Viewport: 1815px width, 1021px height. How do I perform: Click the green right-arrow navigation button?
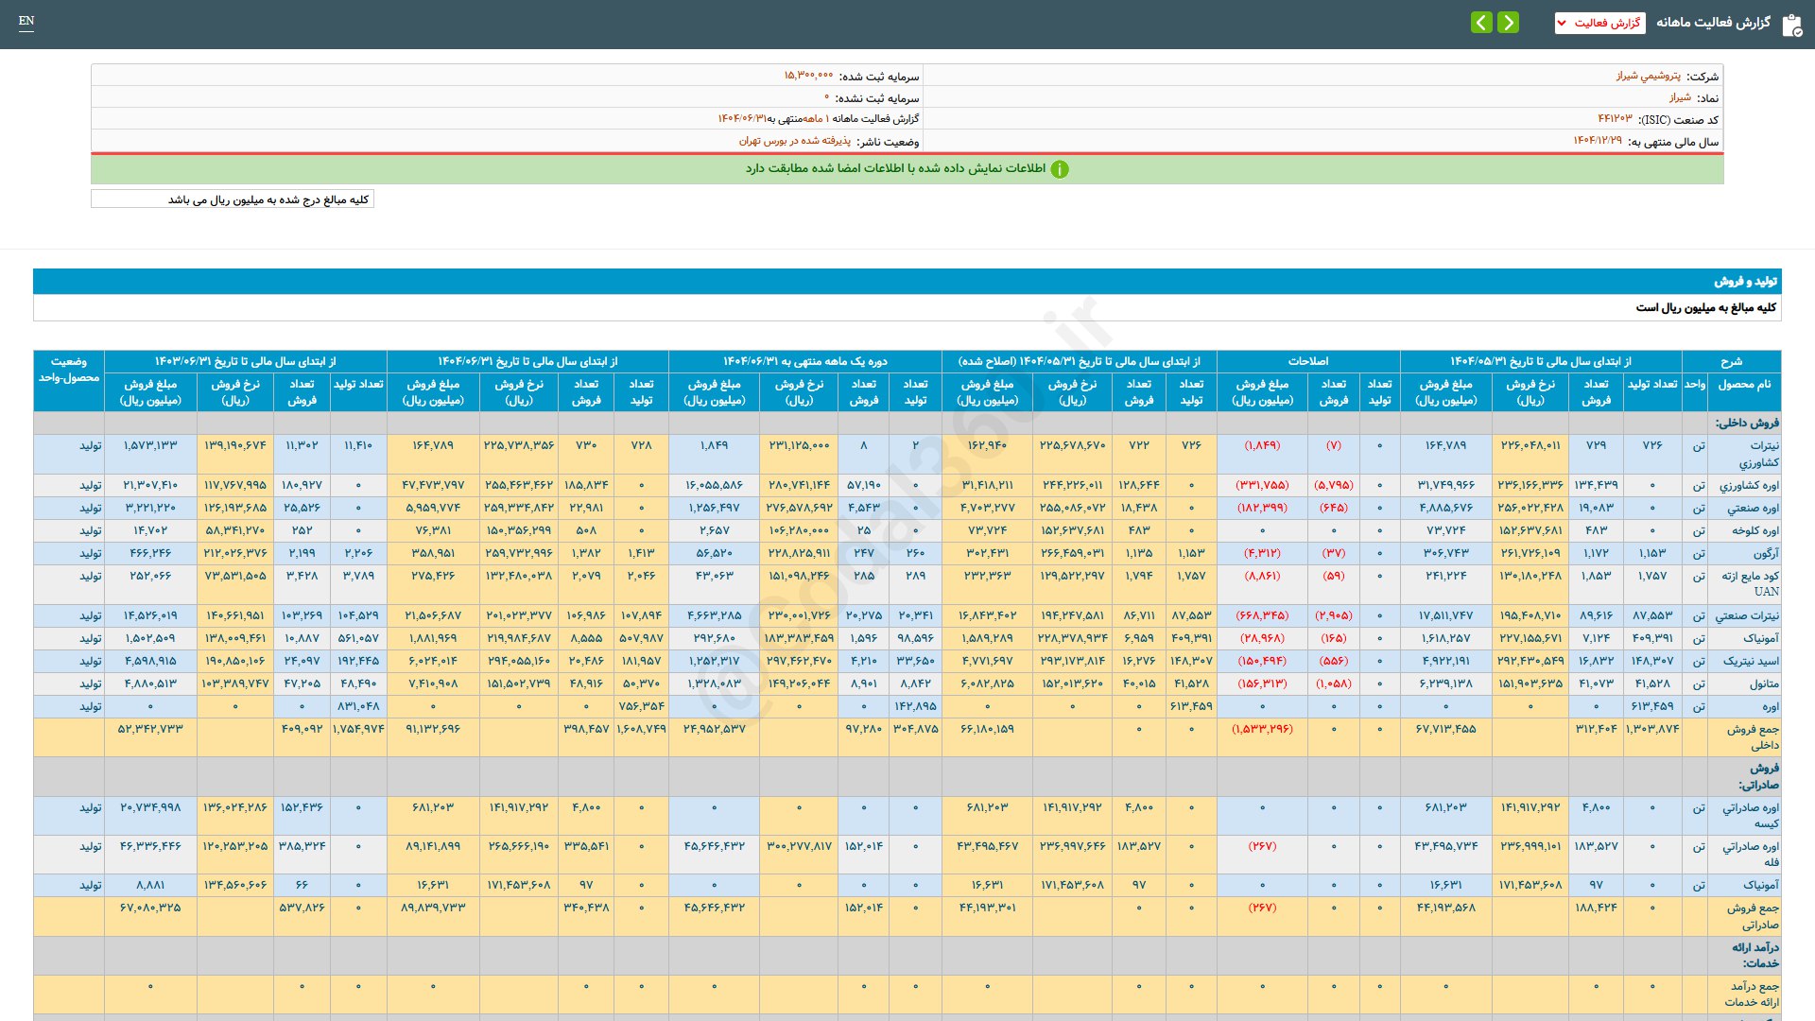pyautogui.click(x=1509, y=23)
